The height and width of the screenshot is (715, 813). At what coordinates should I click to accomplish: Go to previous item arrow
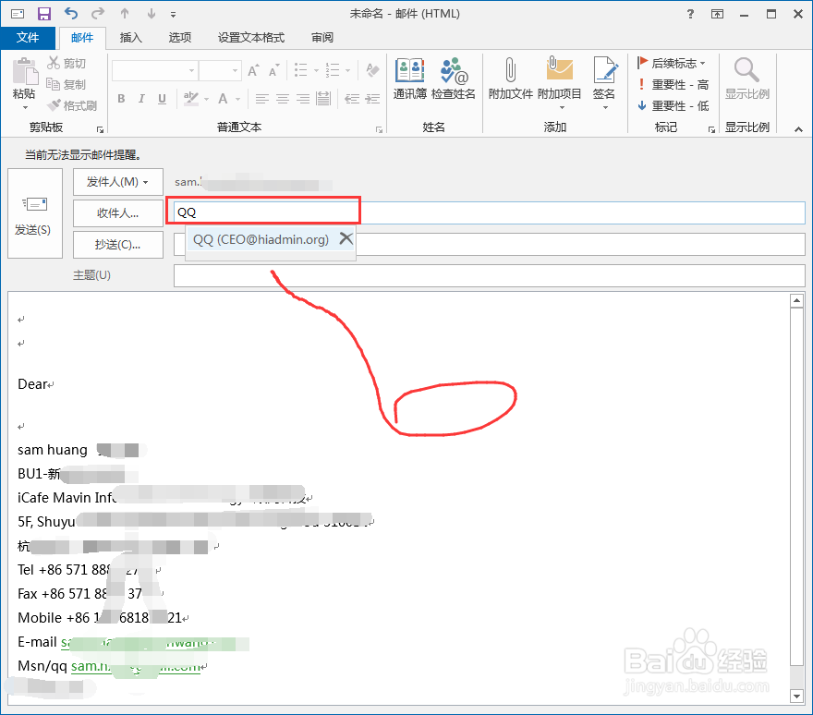125,14
